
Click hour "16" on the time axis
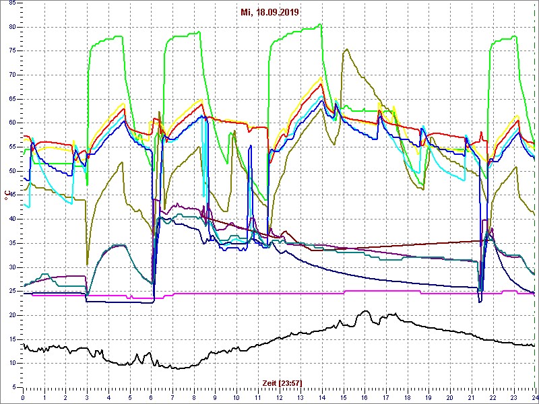tap(364, 397)
